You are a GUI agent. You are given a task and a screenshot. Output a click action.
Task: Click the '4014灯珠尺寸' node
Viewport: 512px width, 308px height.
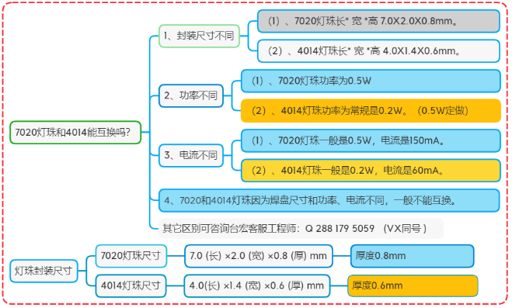131,286
